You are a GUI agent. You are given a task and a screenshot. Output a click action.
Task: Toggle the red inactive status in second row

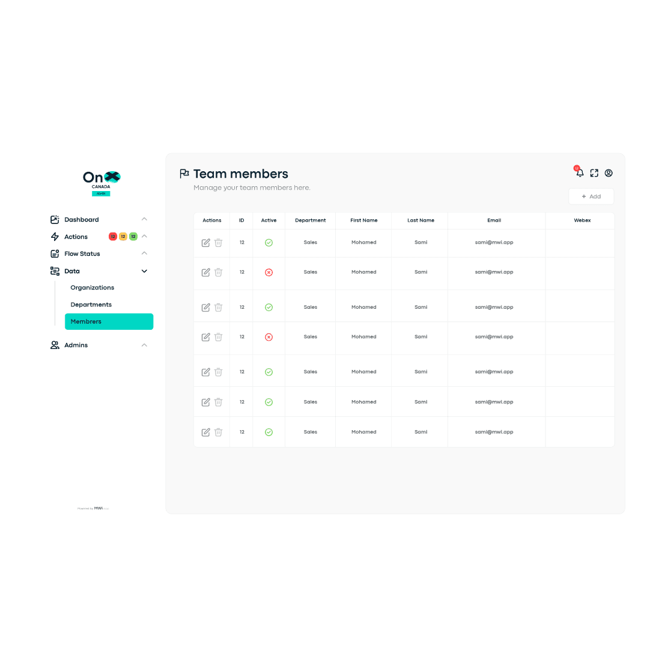269,272
